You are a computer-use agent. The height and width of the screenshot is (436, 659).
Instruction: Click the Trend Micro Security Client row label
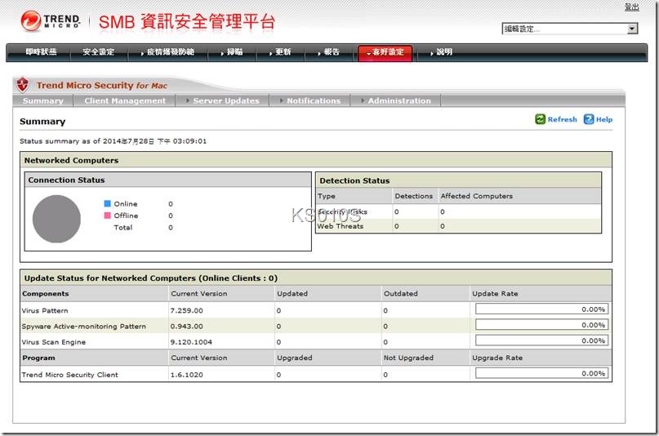click(x=69, y=375)
